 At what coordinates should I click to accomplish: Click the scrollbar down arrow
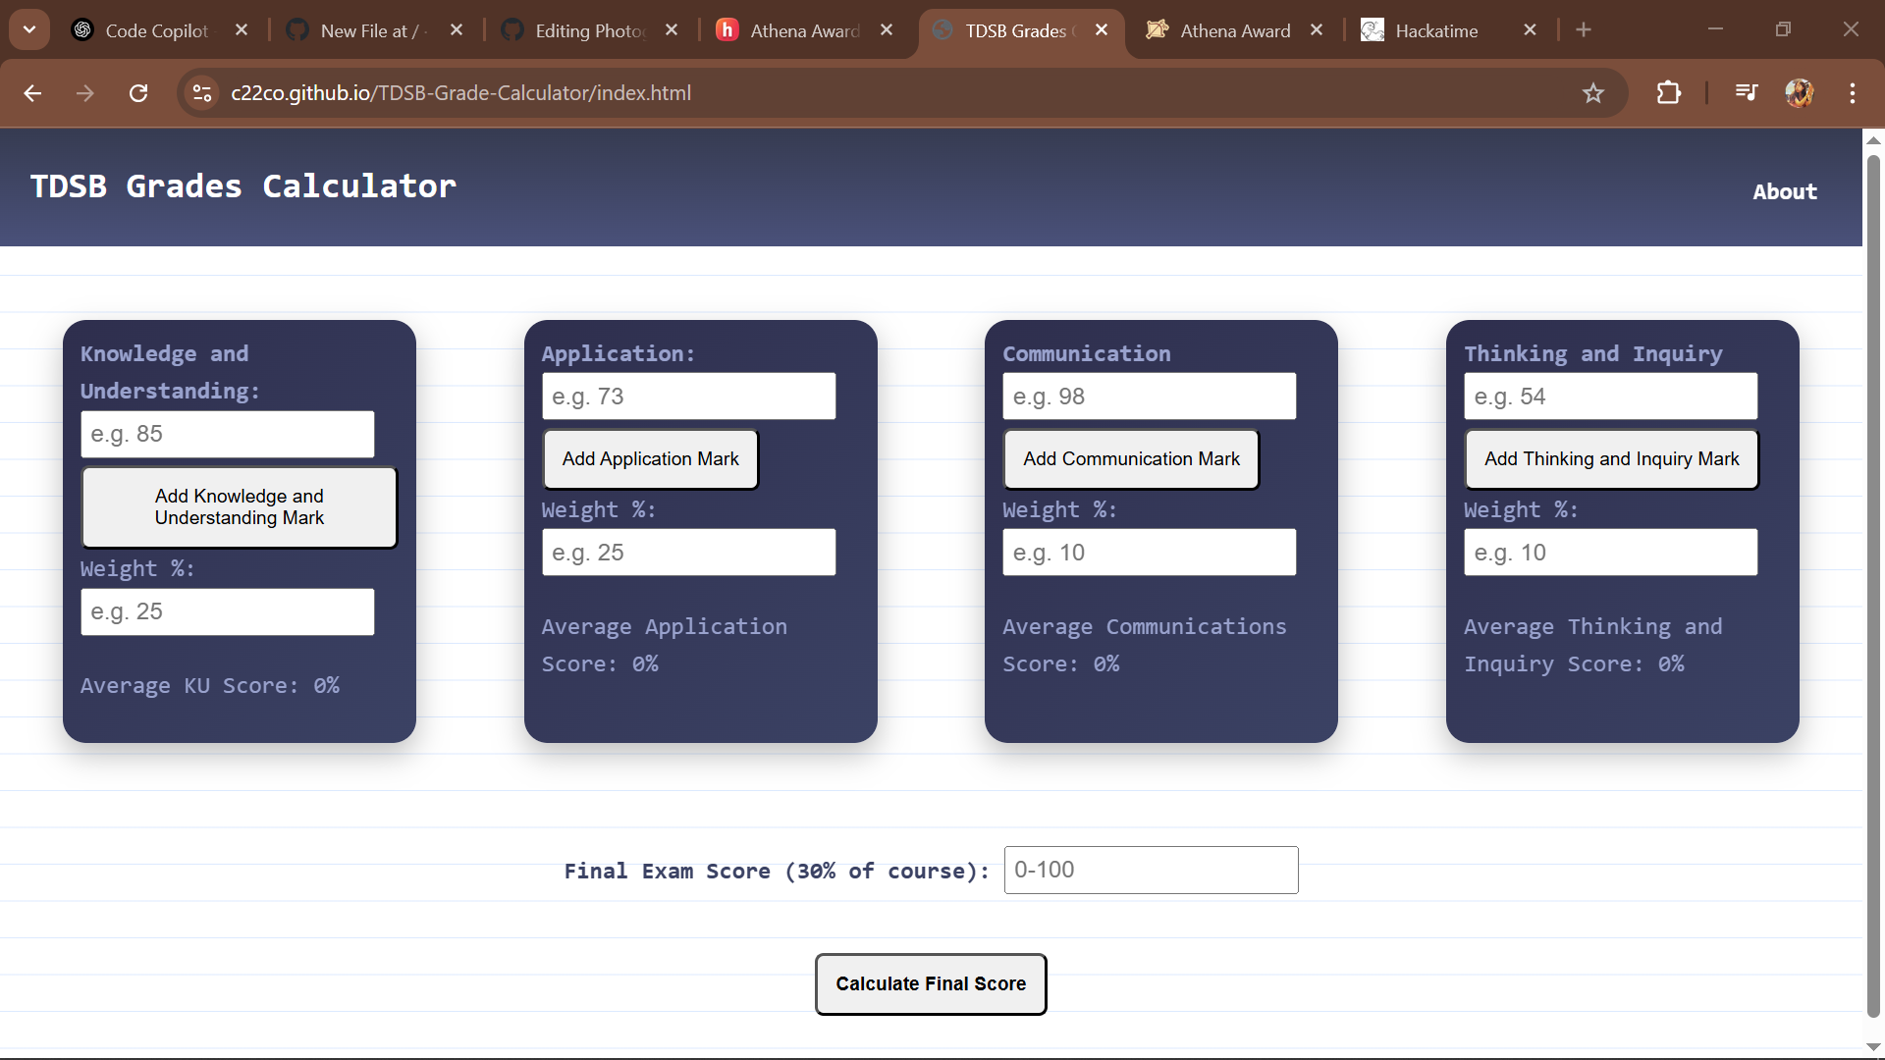tap(1873, 1046)
